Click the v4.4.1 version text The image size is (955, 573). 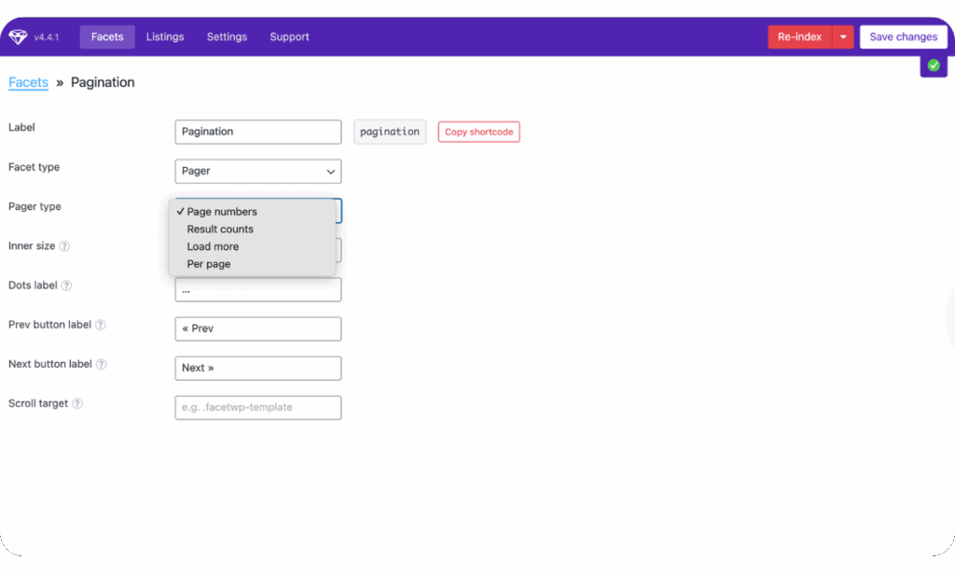(x=47, y=37)
